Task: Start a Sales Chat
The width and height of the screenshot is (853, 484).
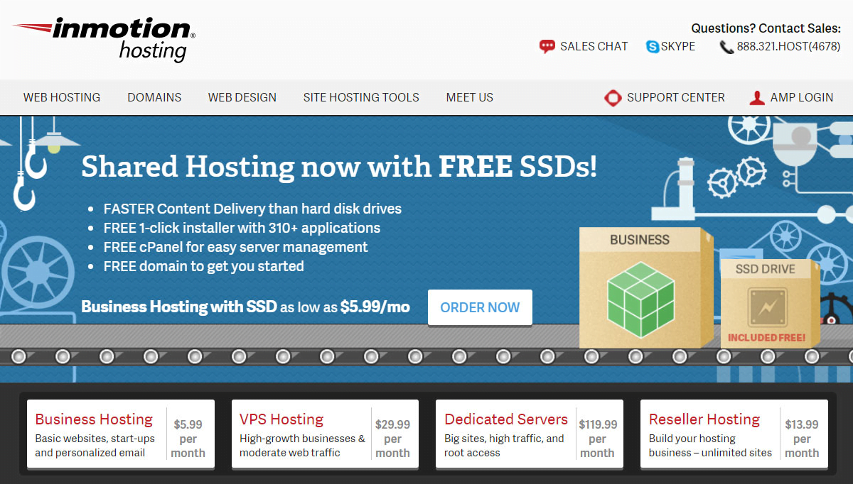Action: click(594, 46)
